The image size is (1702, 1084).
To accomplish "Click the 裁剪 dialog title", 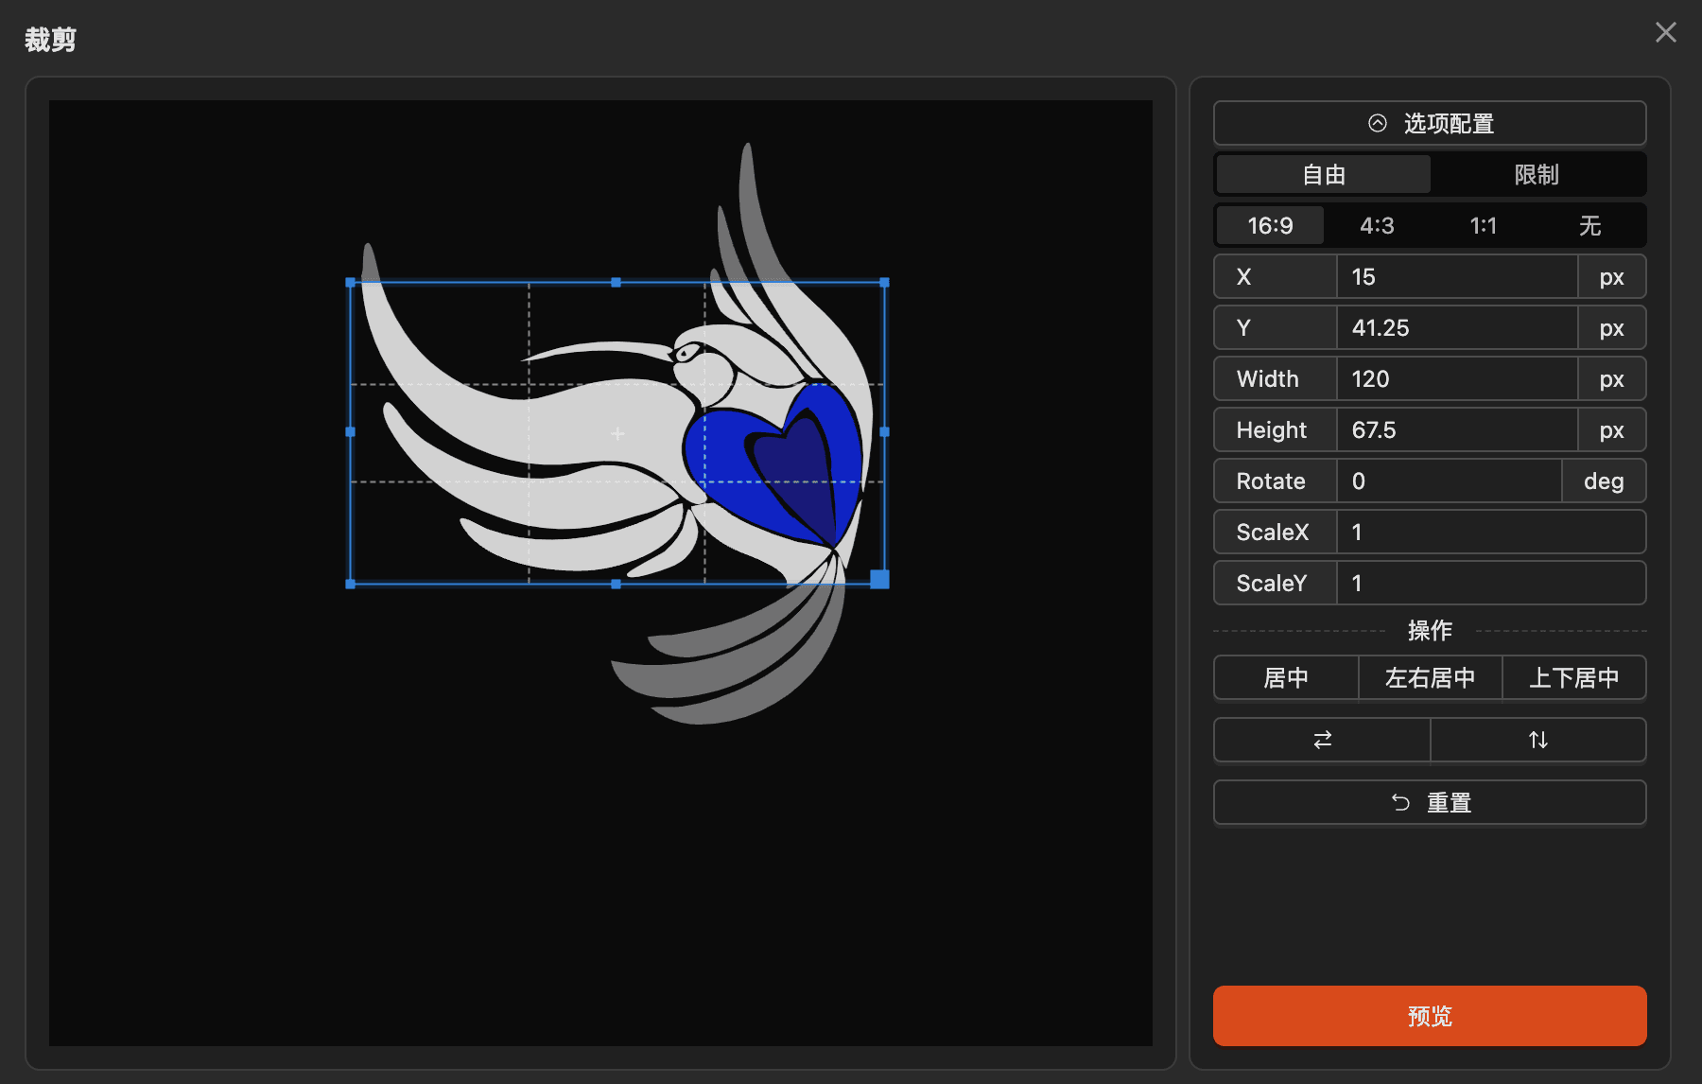I will [x=50, y=40].
